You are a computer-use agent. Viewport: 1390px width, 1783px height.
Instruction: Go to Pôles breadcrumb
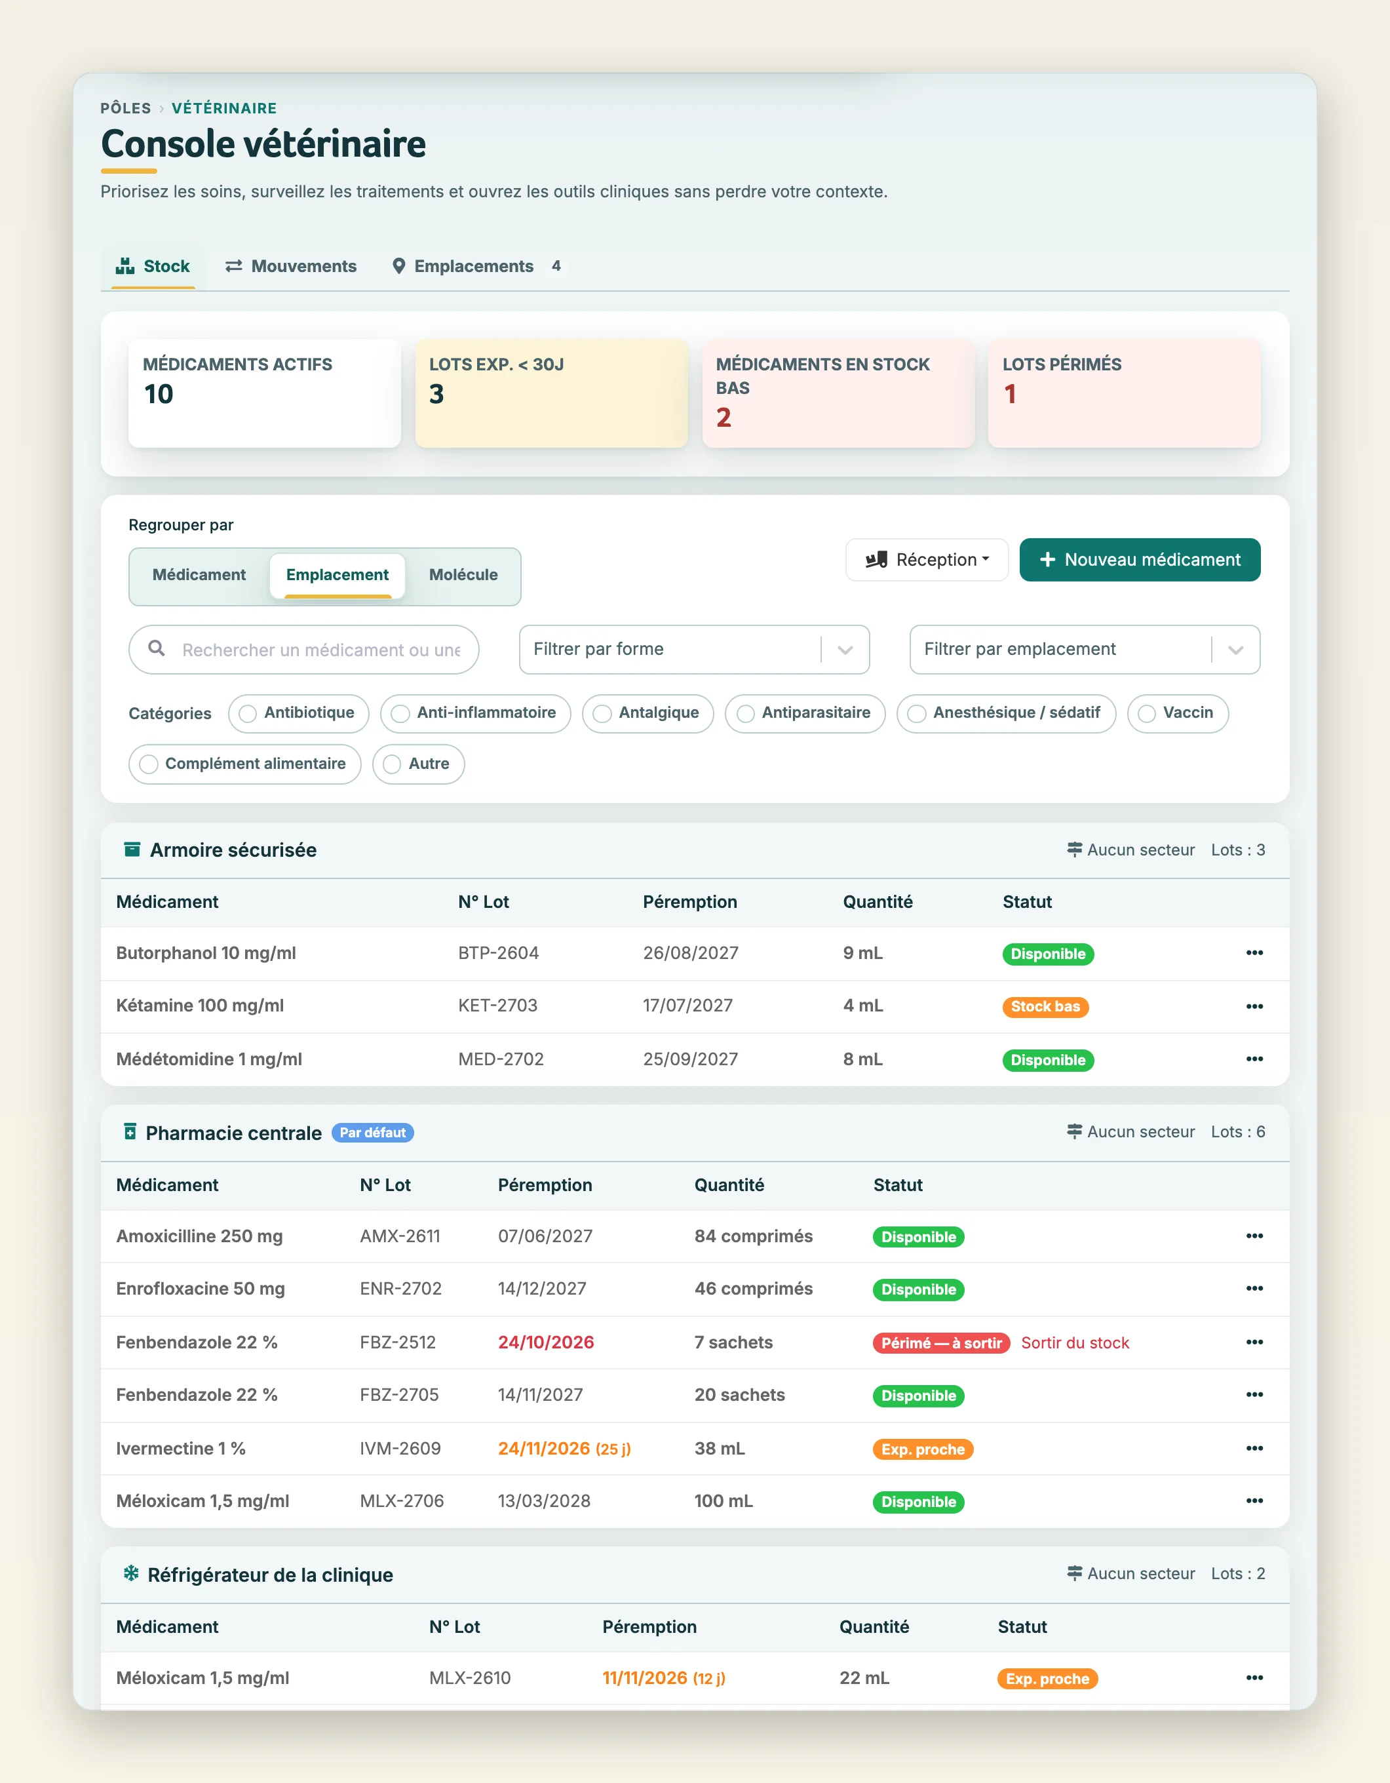click(x=126, y=108)
